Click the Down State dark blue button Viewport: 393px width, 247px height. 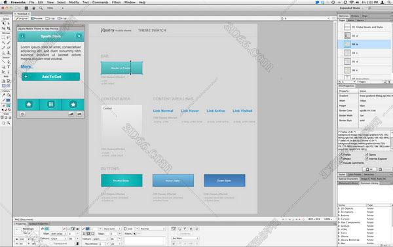coord(225,181)
